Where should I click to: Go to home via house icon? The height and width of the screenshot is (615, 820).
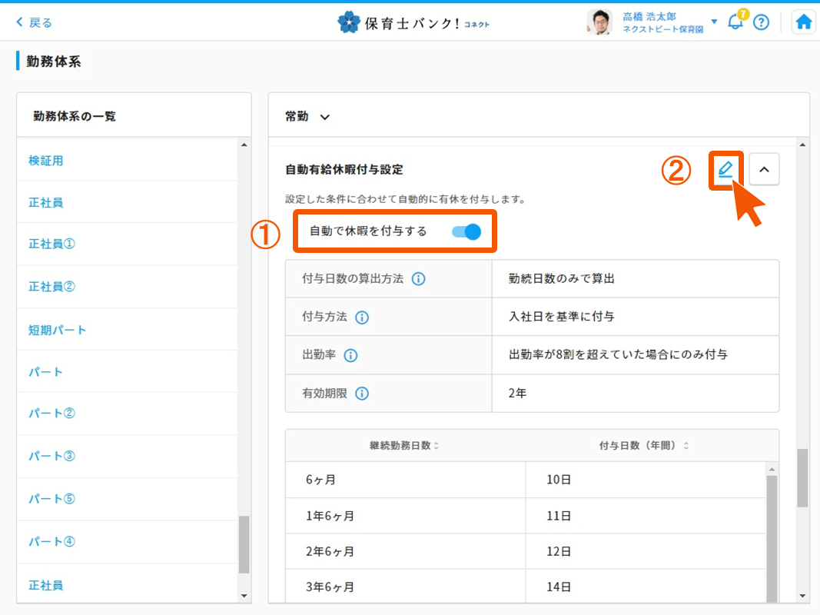point(804,22)
